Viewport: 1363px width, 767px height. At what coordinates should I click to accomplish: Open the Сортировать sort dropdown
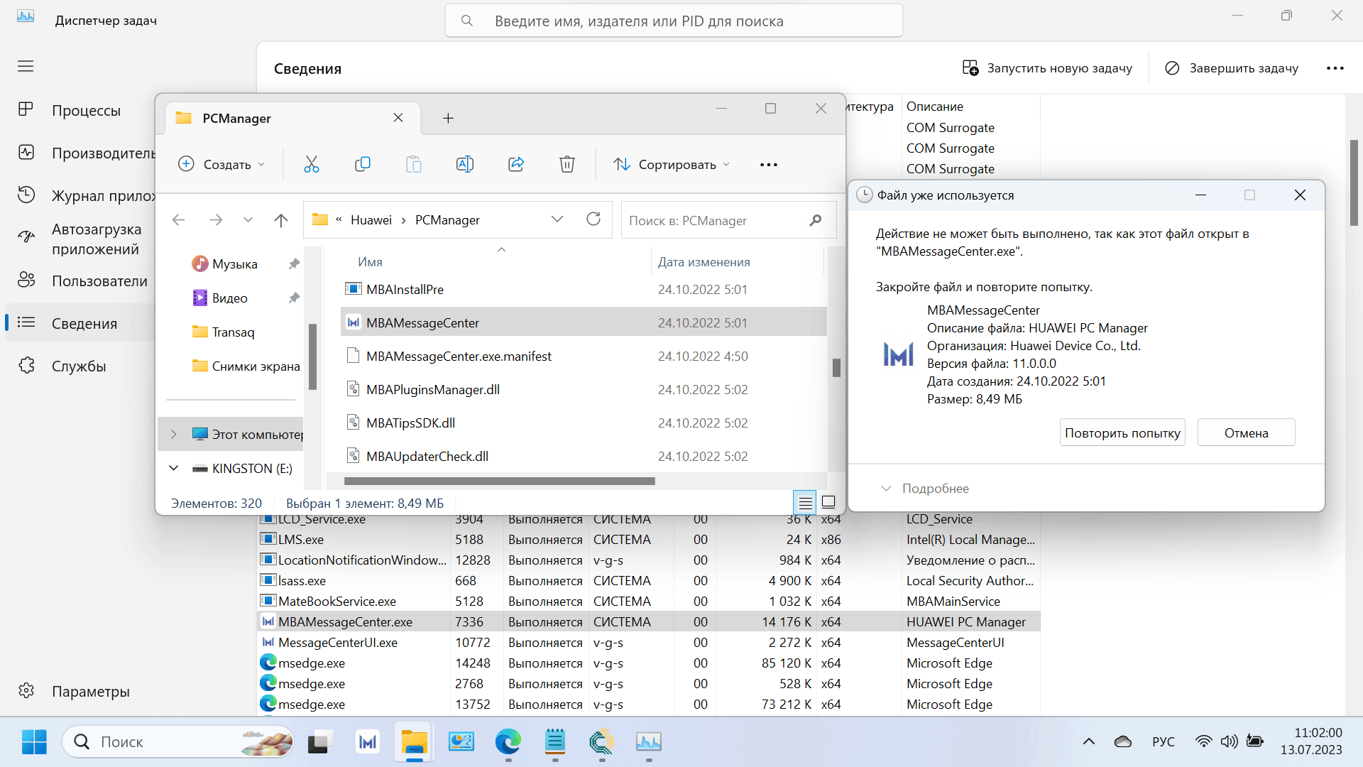pyautogui.click(x=672, y=164)
